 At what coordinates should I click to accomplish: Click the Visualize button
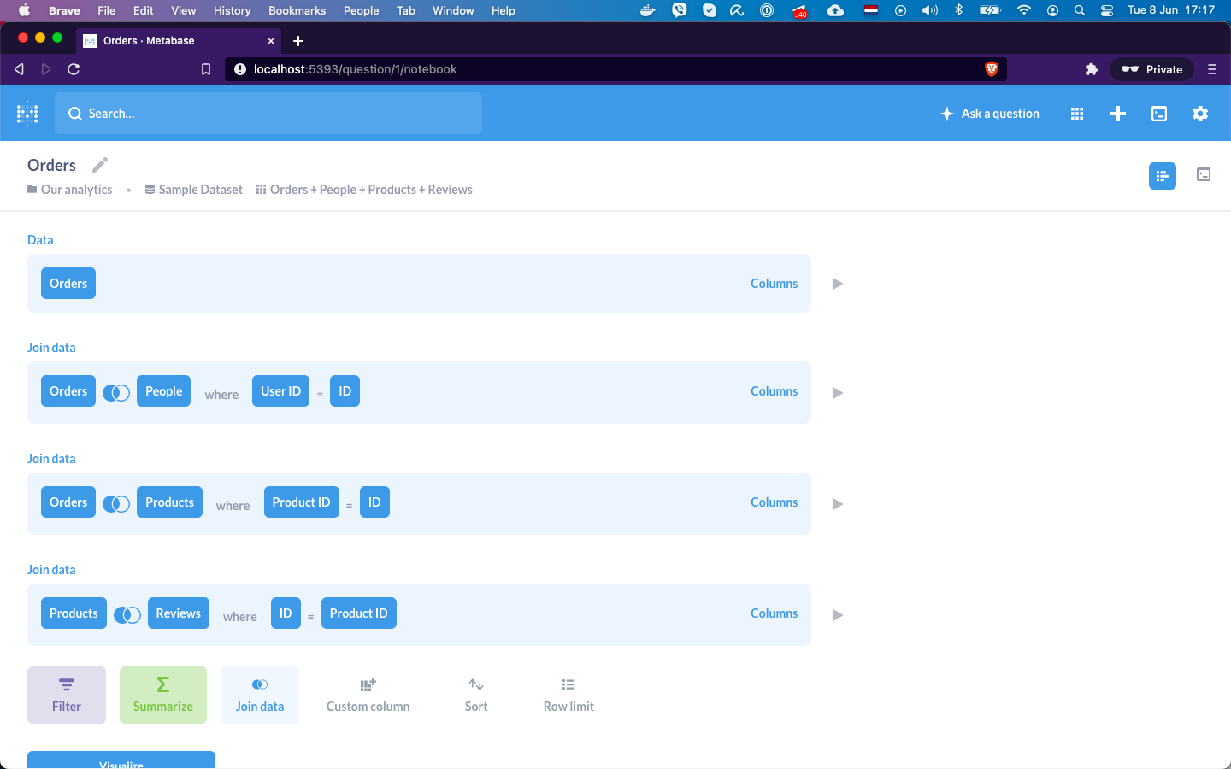point(121,763)
